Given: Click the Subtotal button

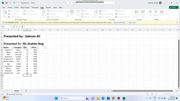Looking at the screenshot, I should [161, 13].
